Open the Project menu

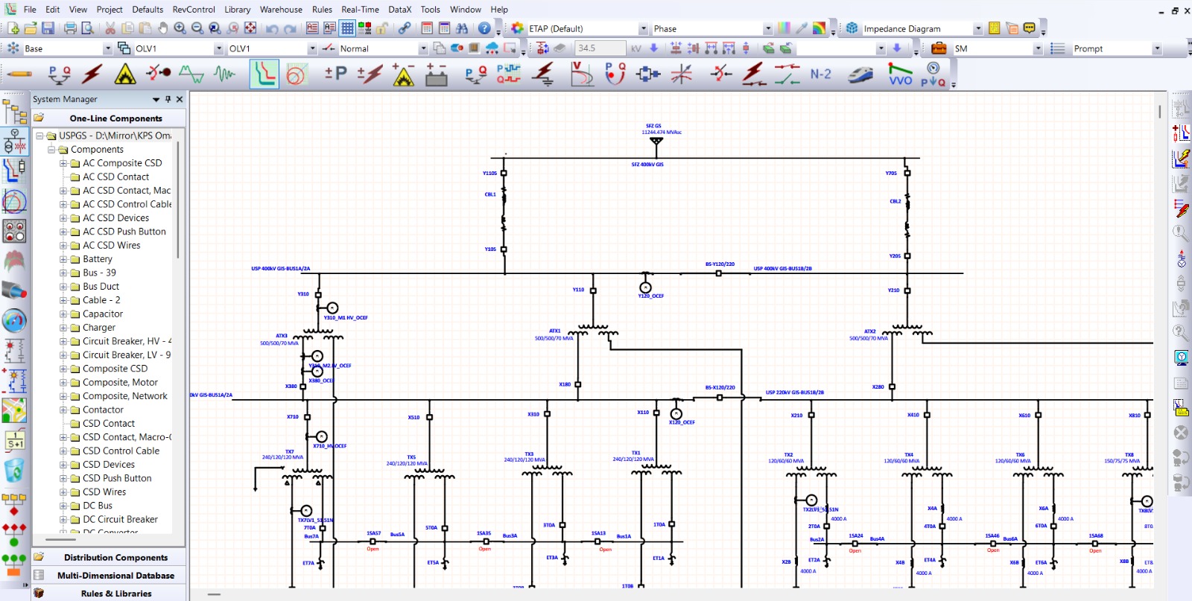110,10
